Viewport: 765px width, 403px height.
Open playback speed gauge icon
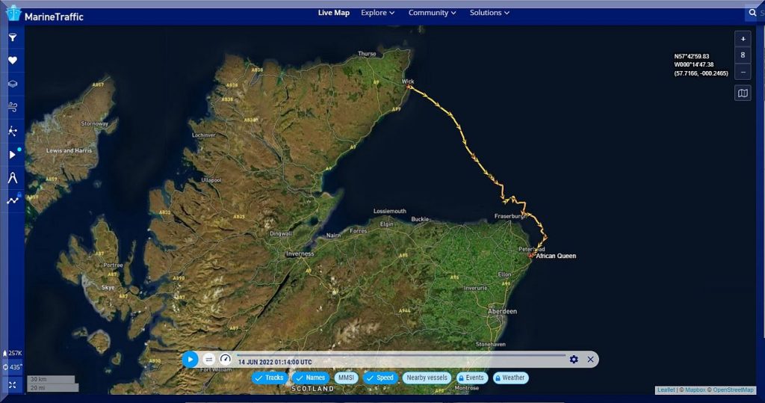pos(226,360)
